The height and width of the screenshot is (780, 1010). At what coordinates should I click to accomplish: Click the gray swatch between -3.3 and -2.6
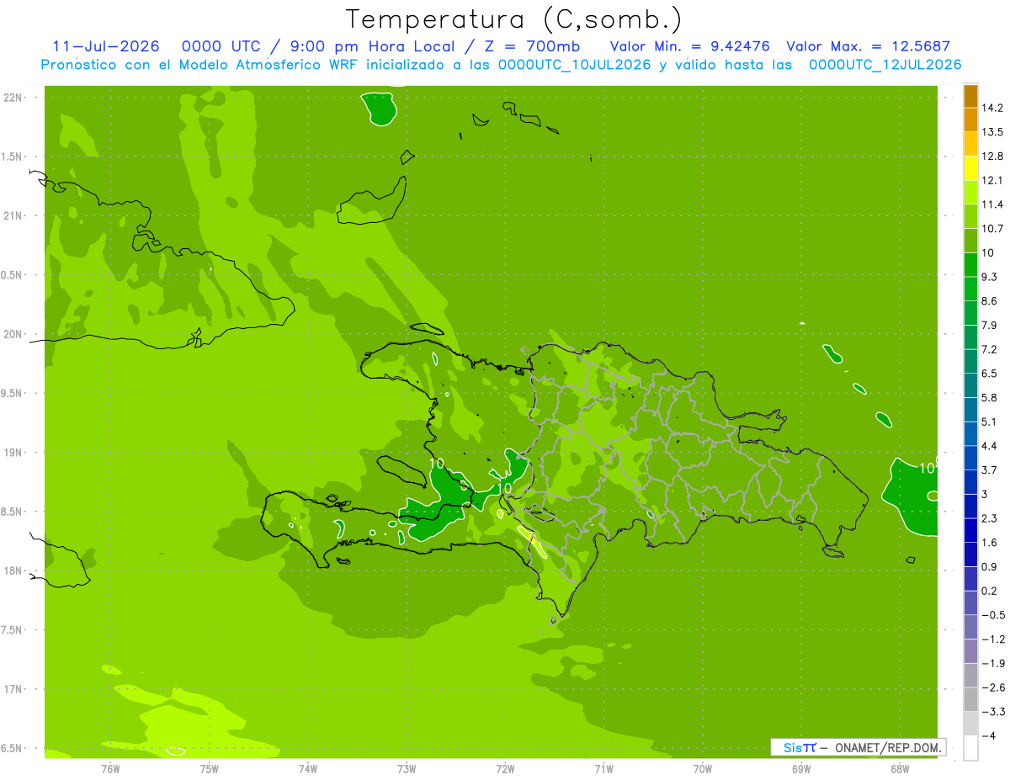click(x=970, y=699)
